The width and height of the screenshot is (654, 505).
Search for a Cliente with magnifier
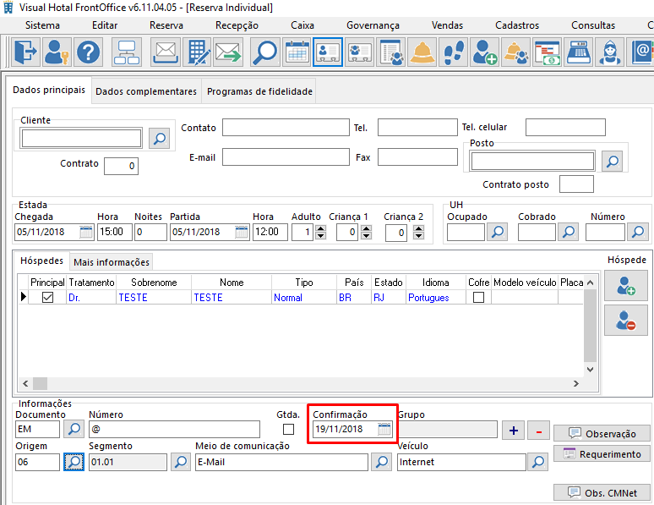tap(160, 138)
